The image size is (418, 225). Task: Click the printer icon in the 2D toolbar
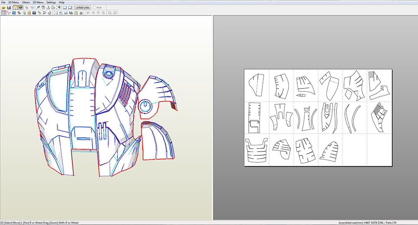click(x=81, y=13)
